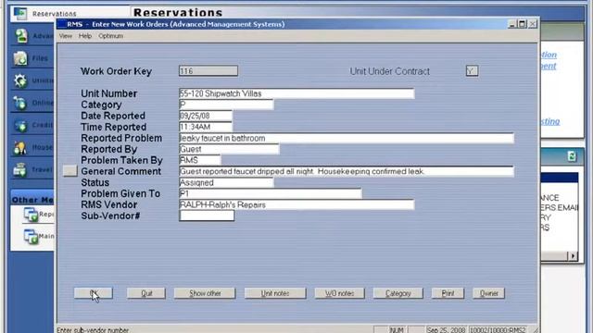Click the Credit sidebar icon
The image size is (593, 333).
(x=20, y=125)
